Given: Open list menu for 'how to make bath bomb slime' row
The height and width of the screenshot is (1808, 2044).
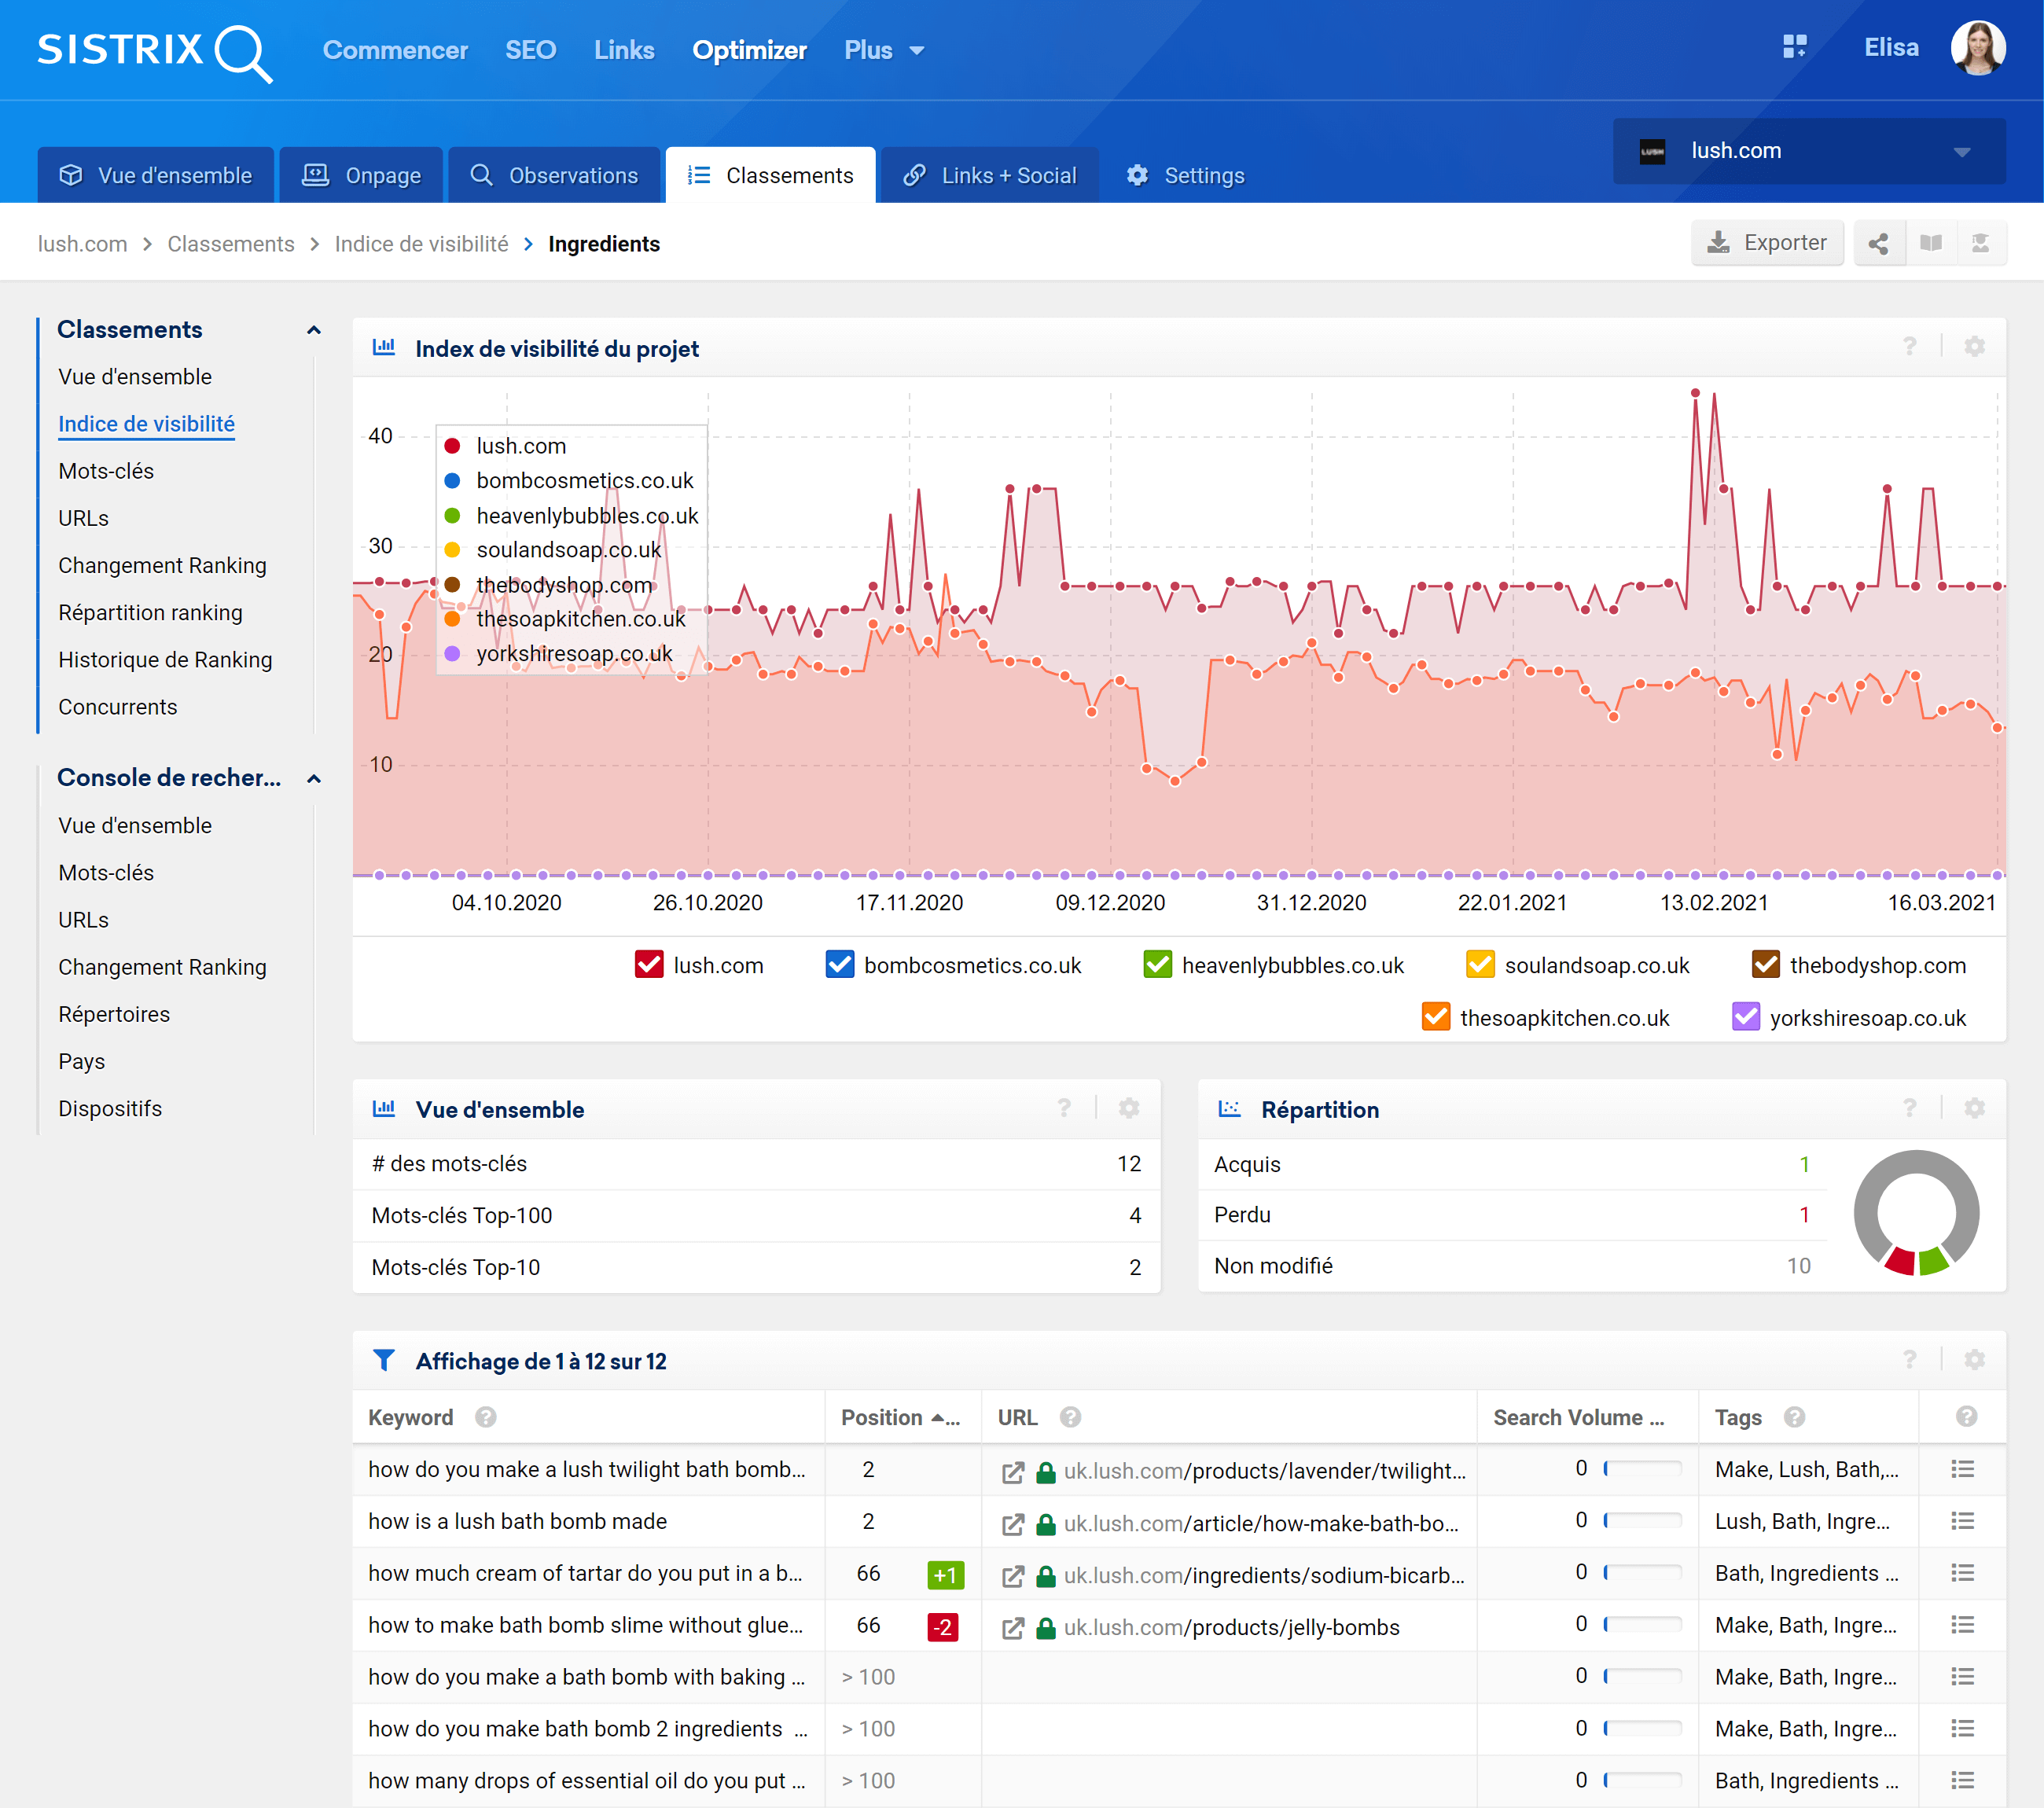Looking at the screenshot, I should point(1962,1625).
